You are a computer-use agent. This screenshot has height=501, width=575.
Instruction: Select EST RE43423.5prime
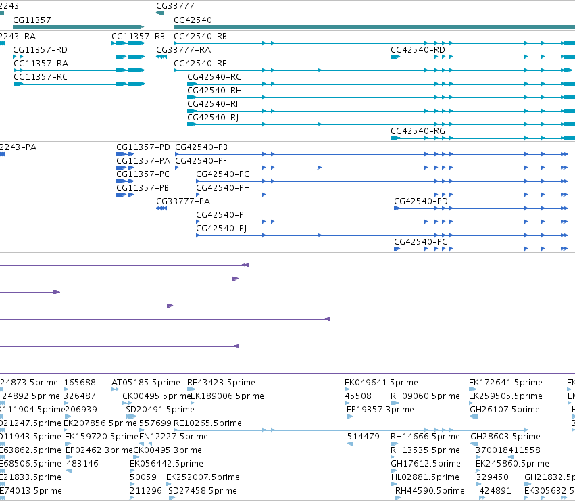click(221, 383)
